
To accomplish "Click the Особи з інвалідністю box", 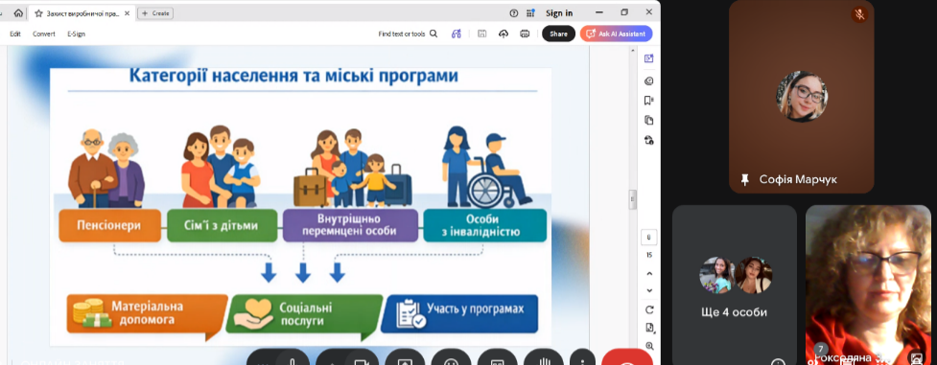I will (484, 226).
